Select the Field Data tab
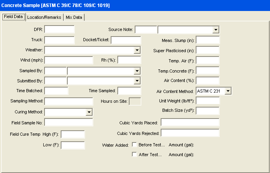Screen dimensions: 270x173 13,17
